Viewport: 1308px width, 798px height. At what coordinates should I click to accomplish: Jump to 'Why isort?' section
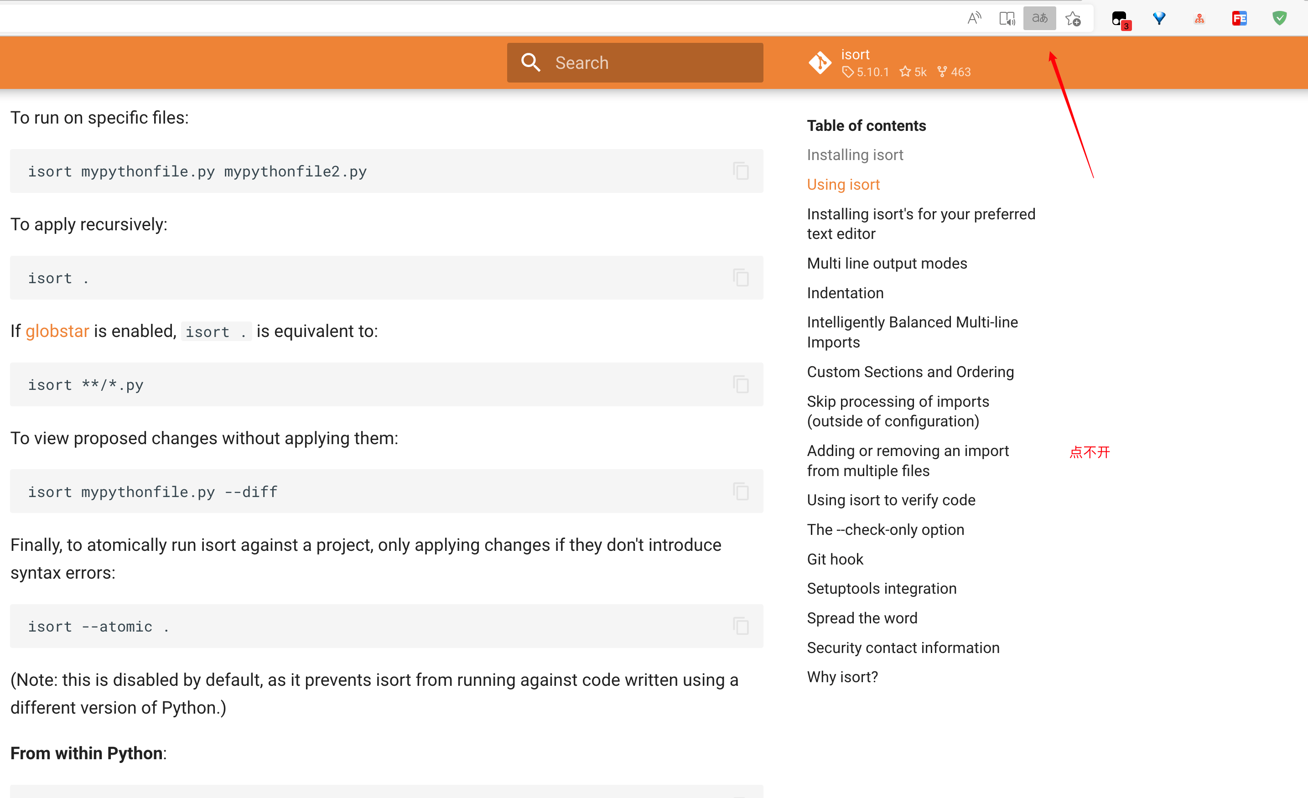842,678
